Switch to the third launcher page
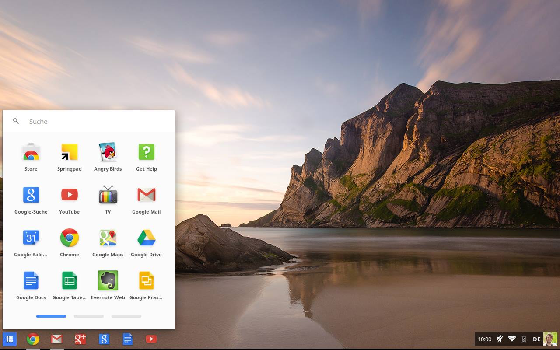The image size is (560, 350). tap(126, 316)
